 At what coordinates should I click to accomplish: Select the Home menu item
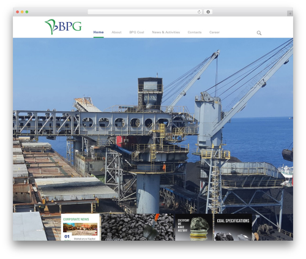point(99,32)
